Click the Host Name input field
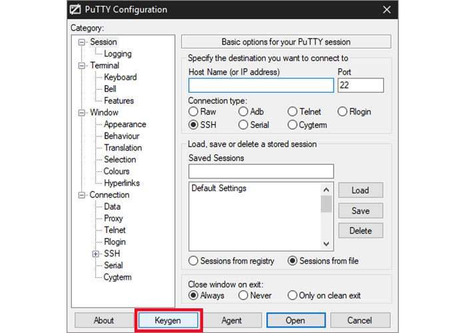Viewport: 466px width, 333px height. click(261, 85)
